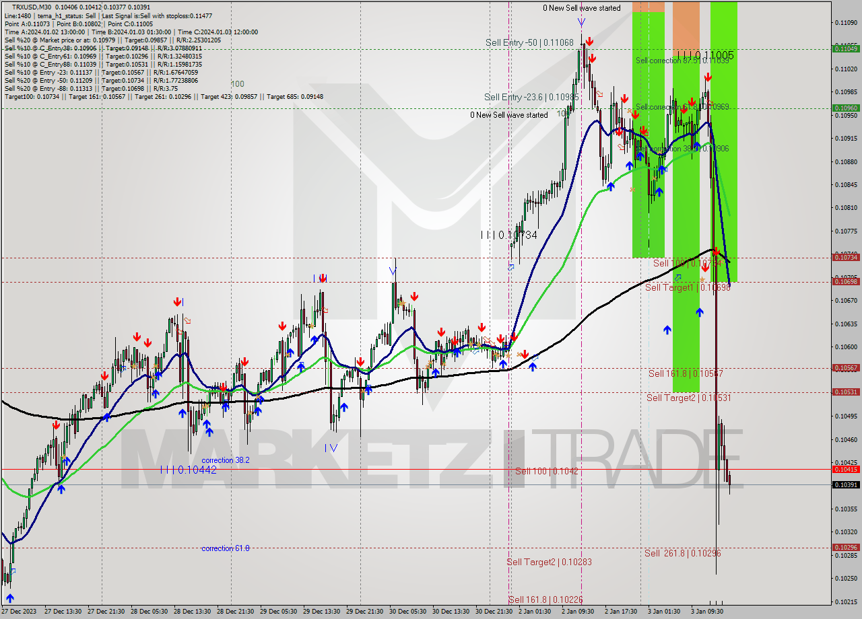Select the red 0.10296 price axis tag
862x619 pixels.
[x=846, y=547]
